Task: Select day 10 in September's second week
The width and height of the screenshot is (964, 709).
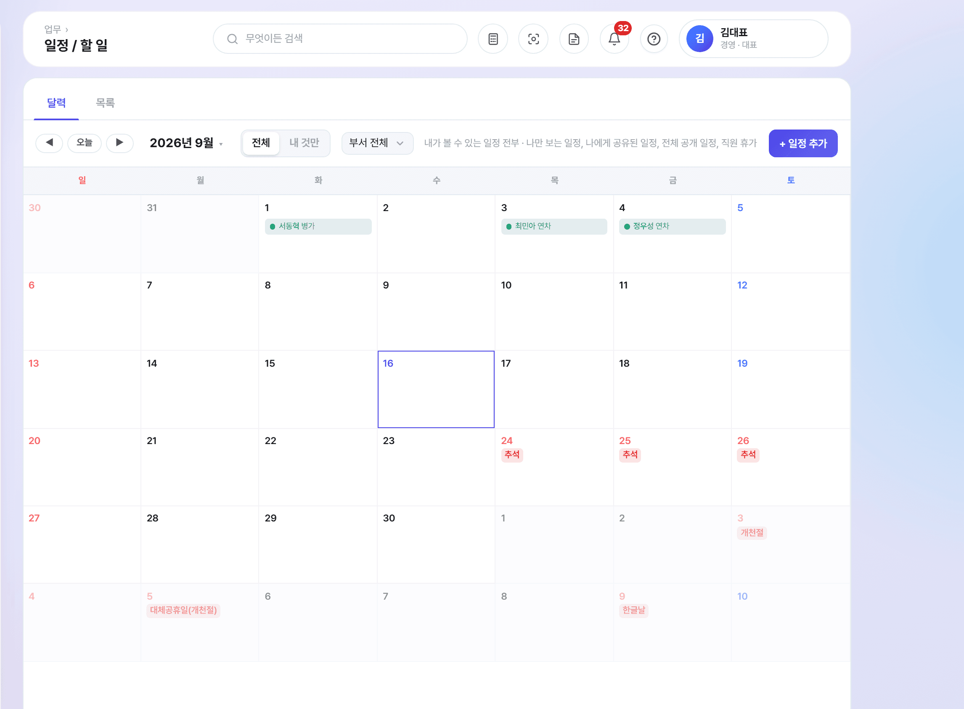Action: tap(554, 312)
